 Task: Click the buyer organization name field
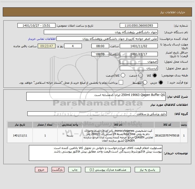(101, 32)
